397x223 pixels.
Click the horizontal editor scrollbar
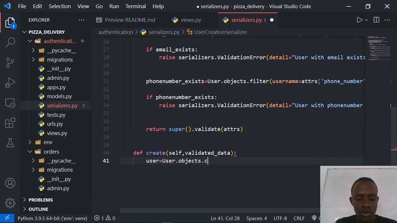pyautogui.click(x=220, y=211)
